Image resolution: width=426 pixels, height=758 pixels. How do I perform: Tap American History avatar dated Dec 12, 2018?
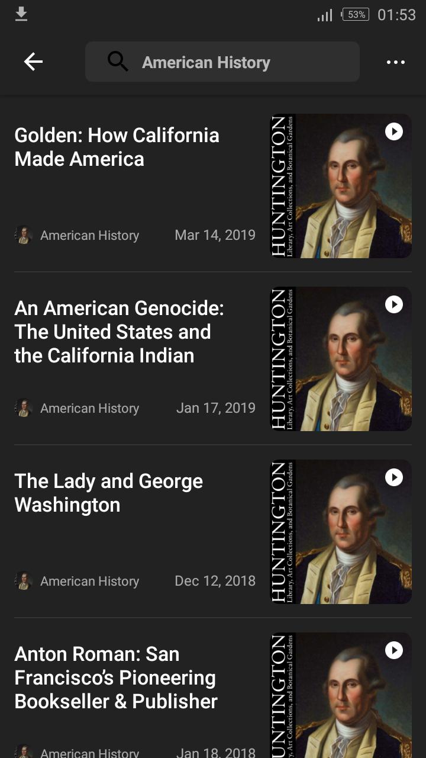24,581
